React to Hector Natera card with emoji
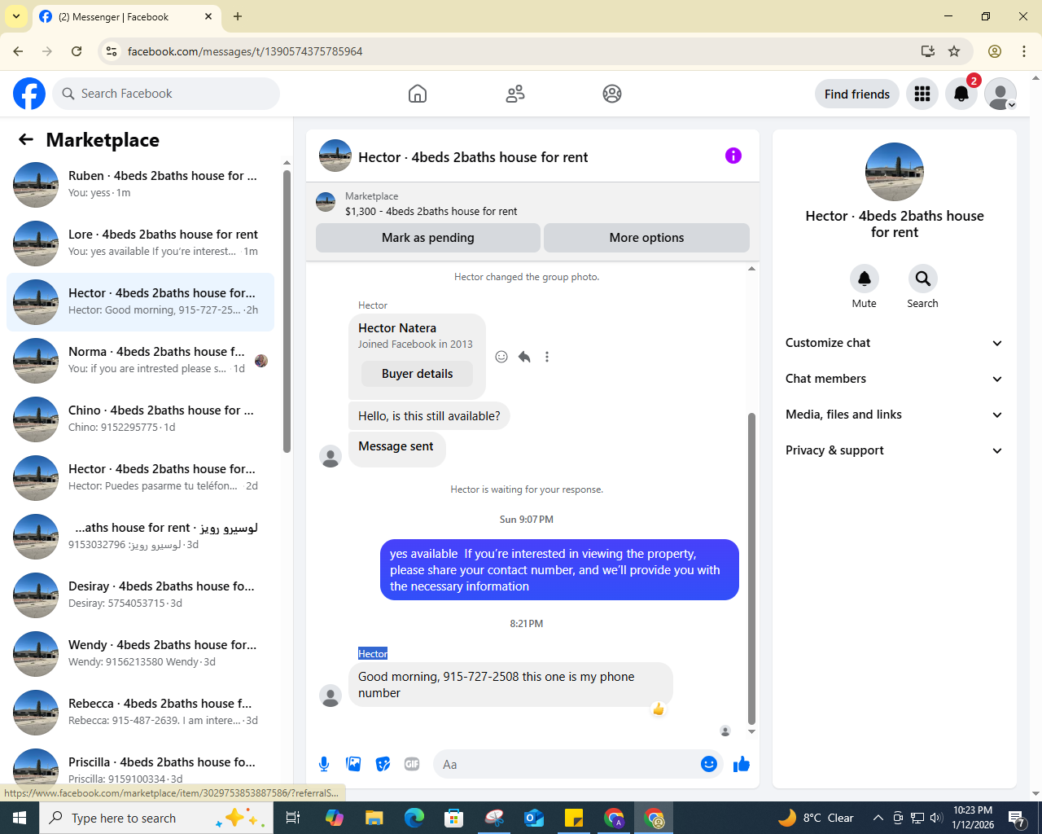The width and height of the screenshot is (1042, 834). click(x=501, y=357)
